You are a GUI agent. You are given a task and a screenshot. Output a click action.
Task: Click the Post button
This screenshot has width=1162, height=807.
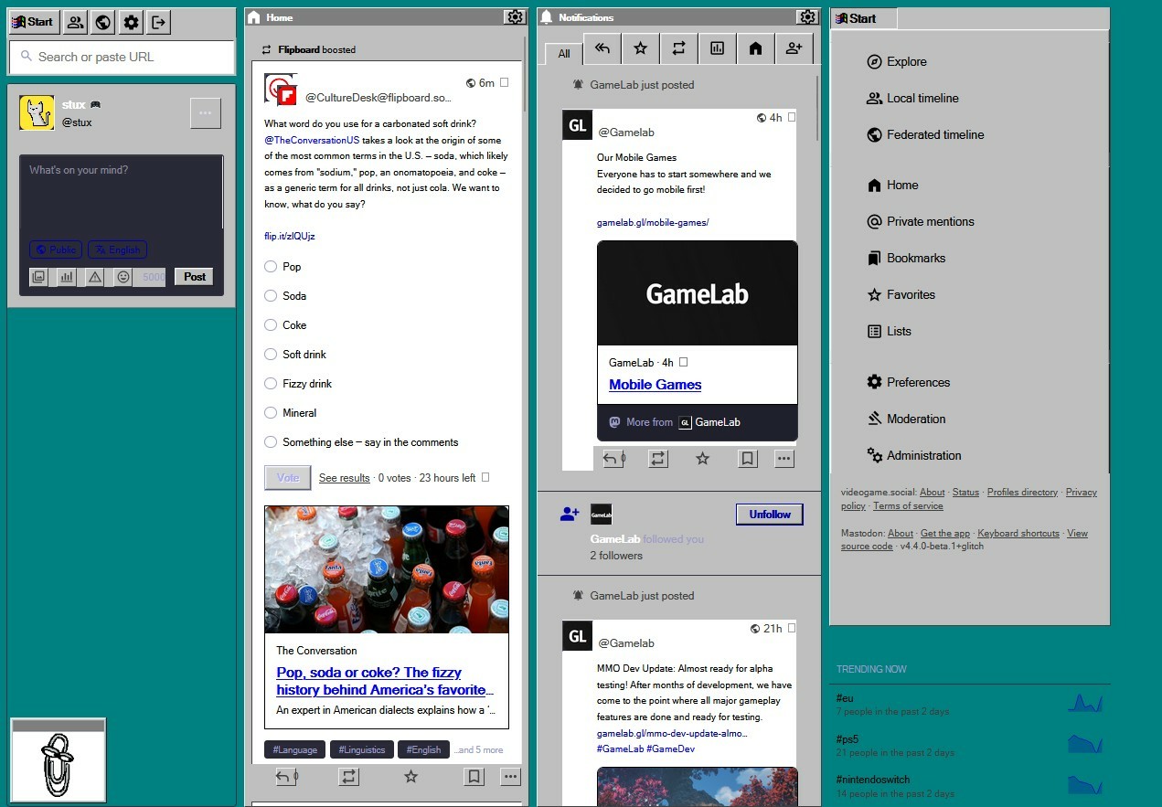click(x=195, y=277)
